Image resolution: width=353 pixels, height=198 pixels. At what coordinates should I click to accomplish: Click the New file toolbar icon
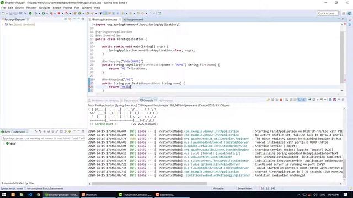click(x=3, y=13)
